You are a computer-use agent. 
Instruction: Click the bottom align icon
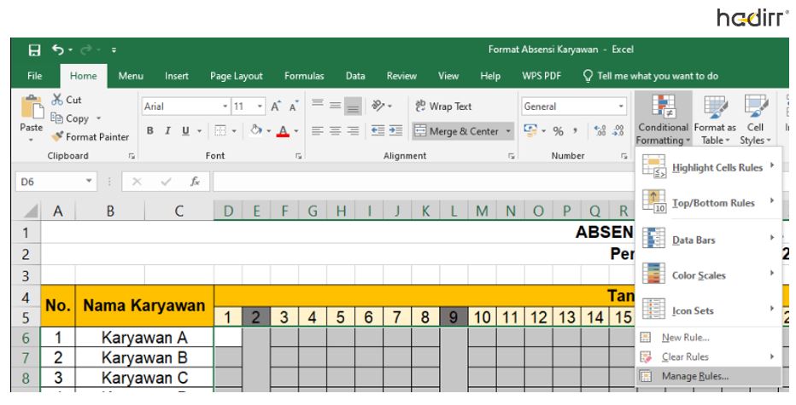coord(353,106)
